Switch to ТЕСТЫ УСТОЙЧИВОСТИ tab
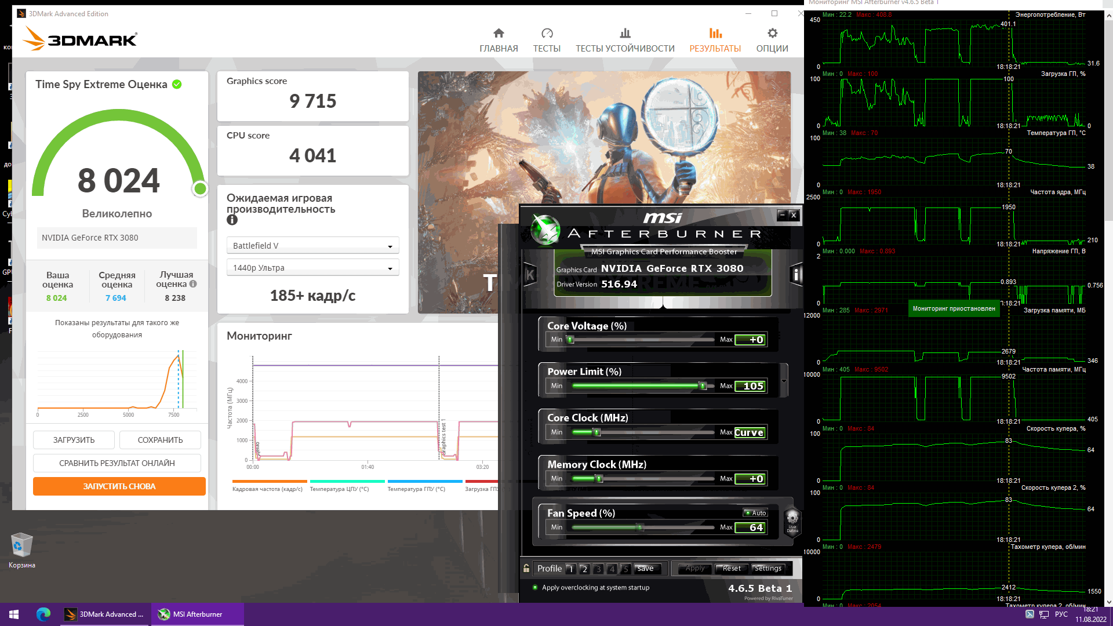The image size is (1113, 626). pos(624,40)
